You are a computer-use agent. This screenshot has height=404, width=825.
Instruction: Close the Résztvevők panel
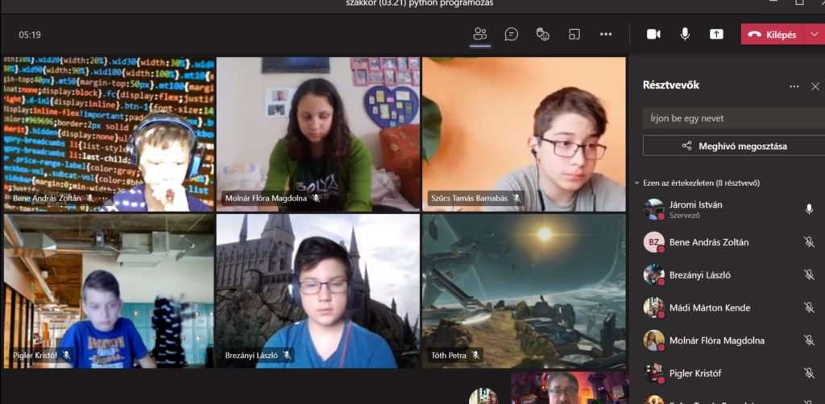coord(815,87)
